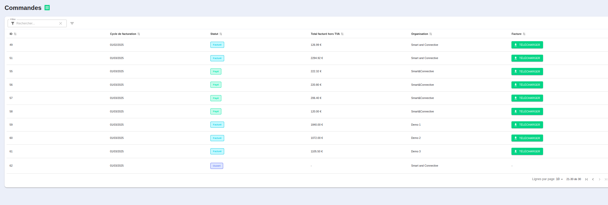Click the Payé status badge on order 57

click(216, 98)
